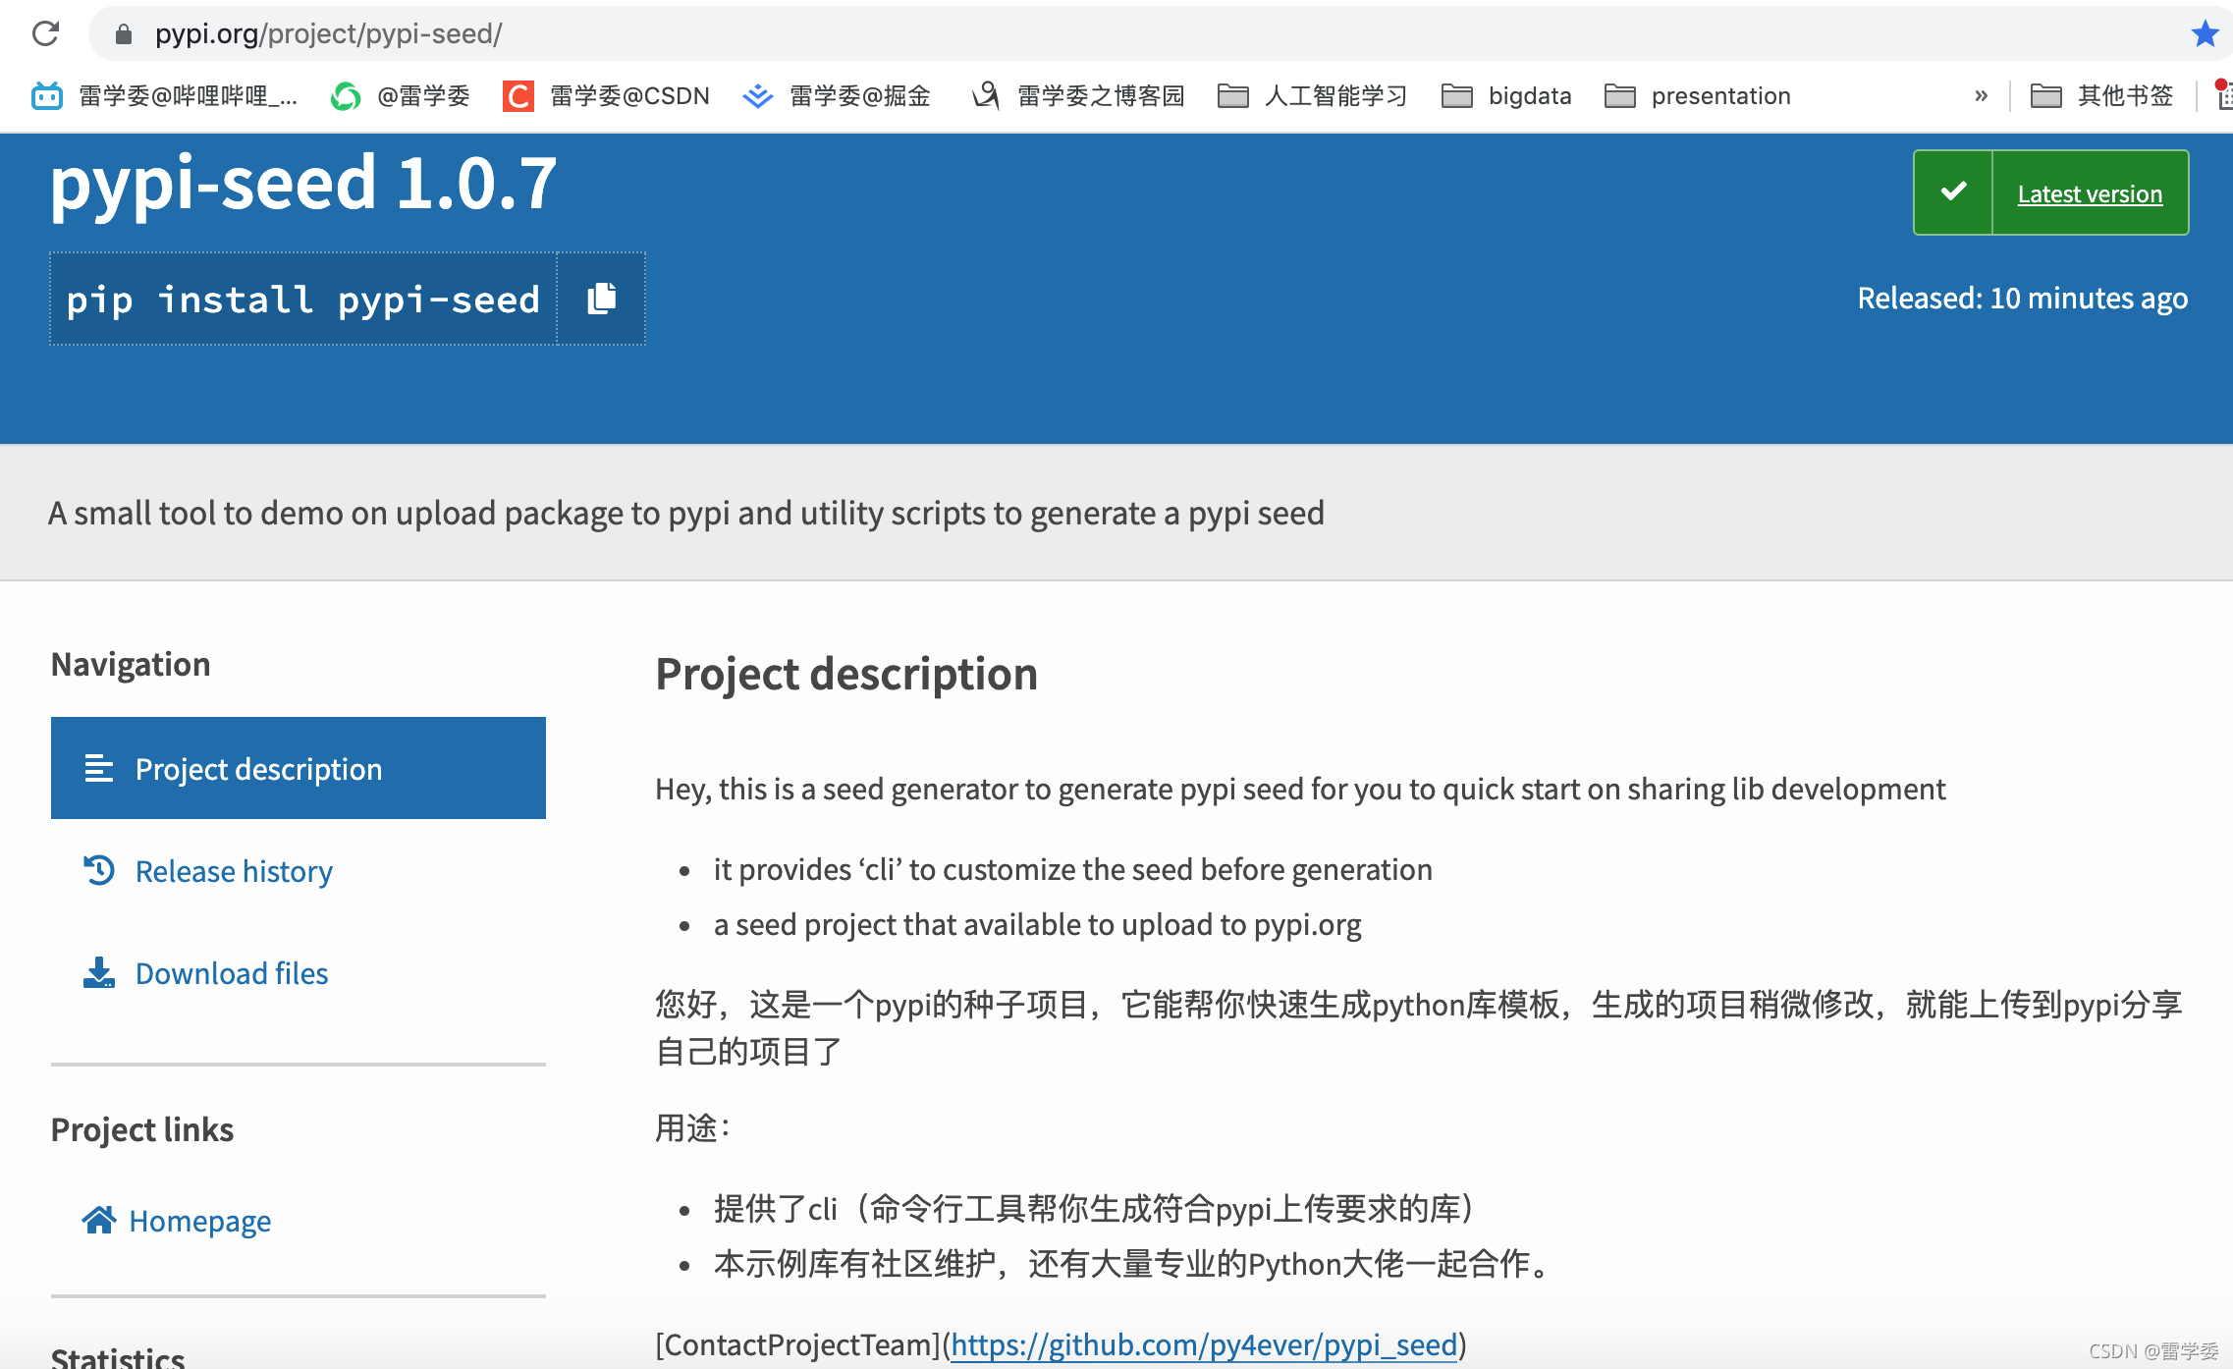The width and height of the screenshot is (2233, 1369).
Task: Click the bullet starting 提供了cli
Action: pyautogui.click(x=1095, y=1208)
